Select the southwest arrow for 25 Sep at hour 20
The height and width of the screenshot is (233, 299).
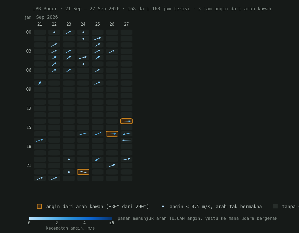click(x=98, y=159)
